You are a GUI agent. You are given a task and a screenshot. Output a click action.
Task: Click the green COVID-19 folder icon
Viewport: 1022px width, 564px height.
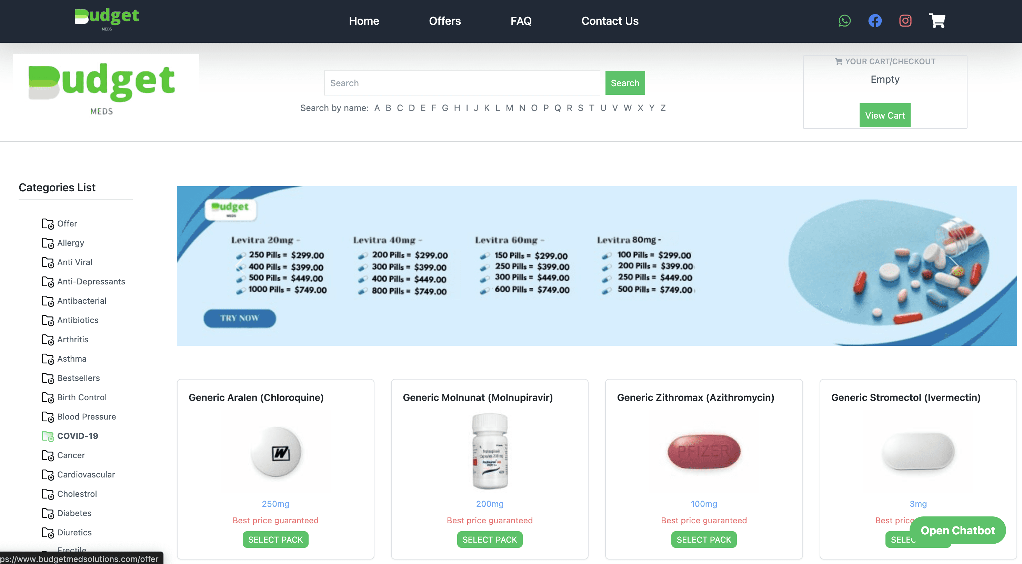48,436
